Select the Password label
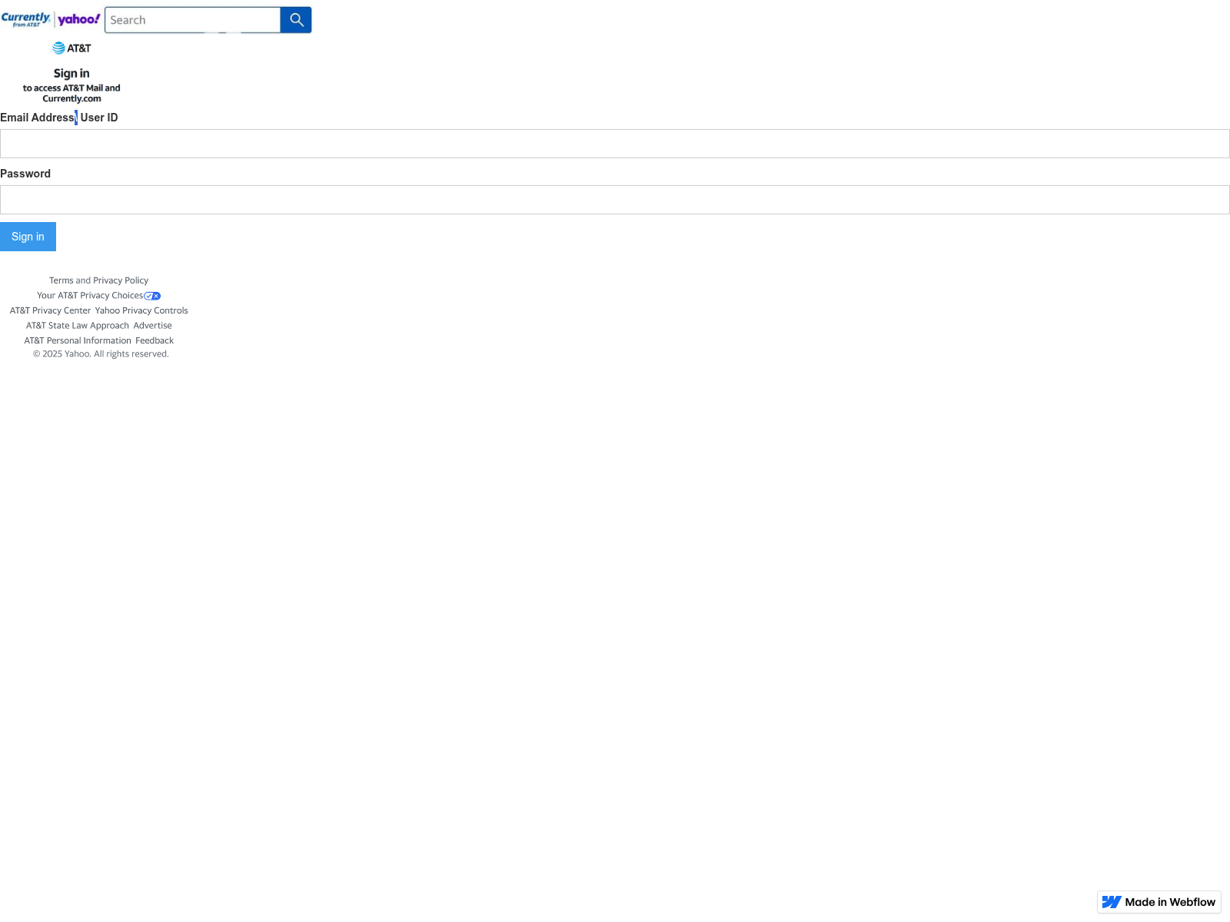The height and width of the screenshot is (922, 1230). (25, 174)
